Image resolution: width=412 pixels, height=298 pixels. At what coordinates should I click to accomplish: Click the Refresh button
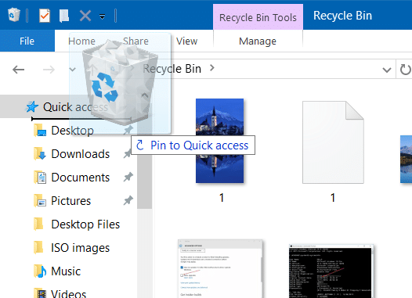coord(405,70)
